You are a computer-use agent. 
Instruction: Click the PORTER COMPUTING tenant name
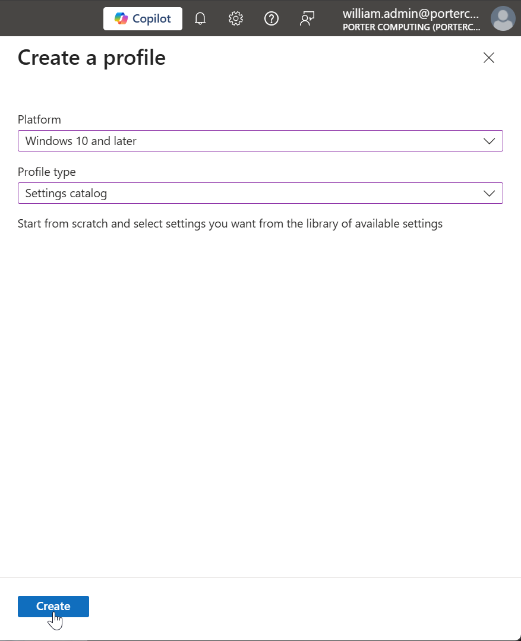coord(411,27)
